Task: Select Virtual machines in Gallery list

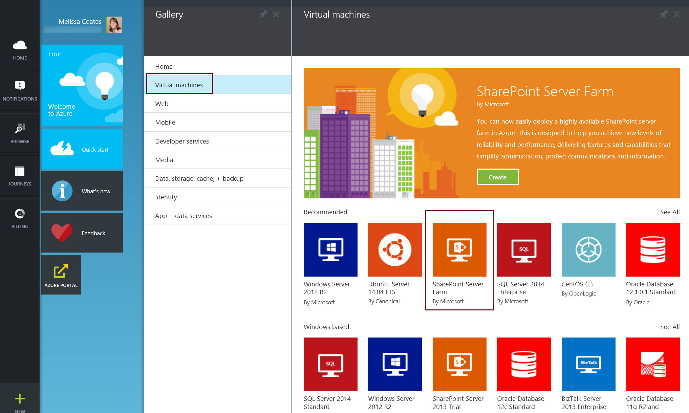Action: pos(217,85)
